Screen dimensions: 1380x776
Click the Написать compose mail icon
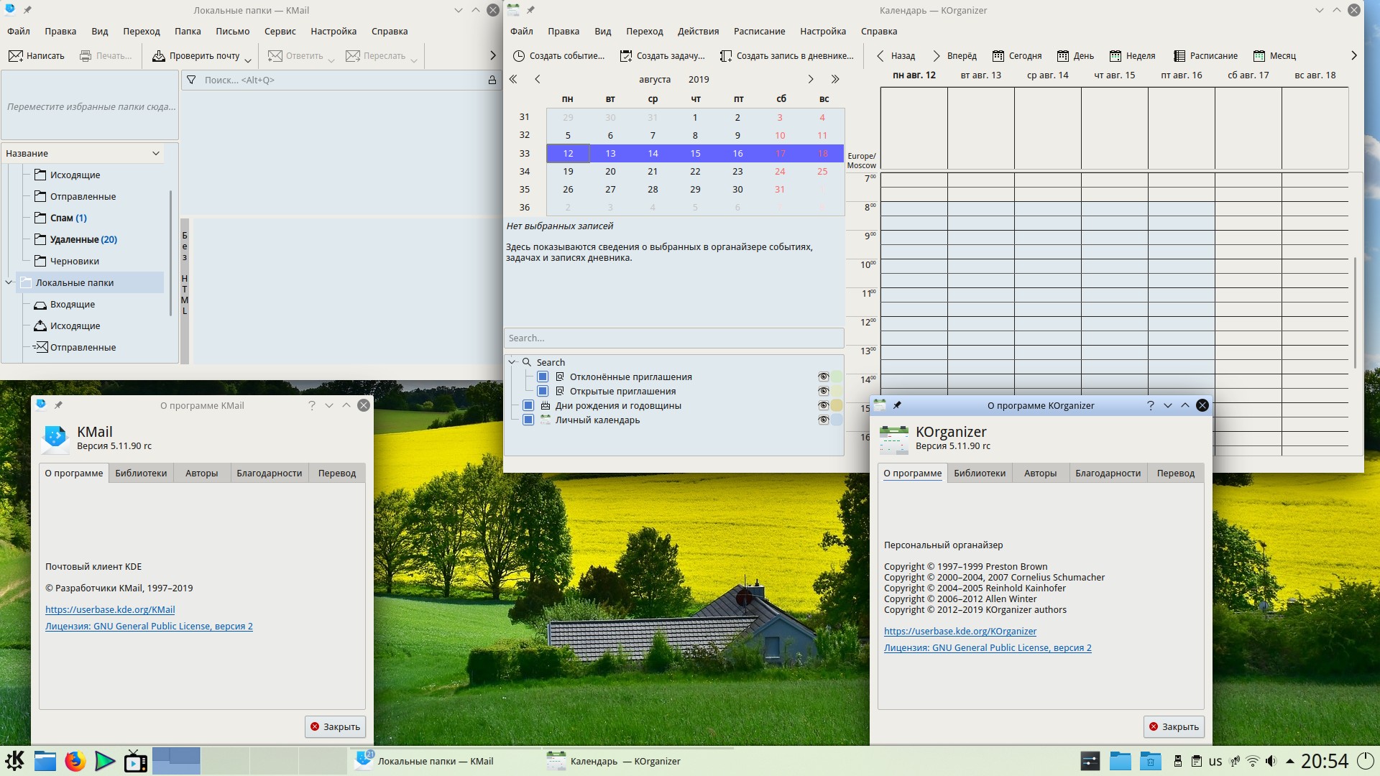[x=16, y=56]
